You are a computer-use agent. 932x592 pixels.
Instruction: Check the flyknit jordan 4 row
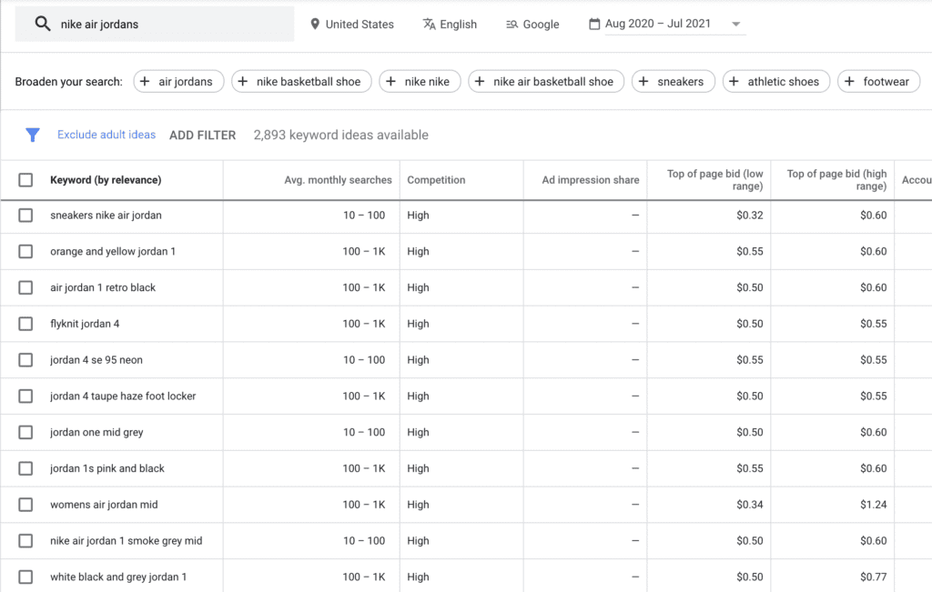pyautogui.click(x=25, y=324)
